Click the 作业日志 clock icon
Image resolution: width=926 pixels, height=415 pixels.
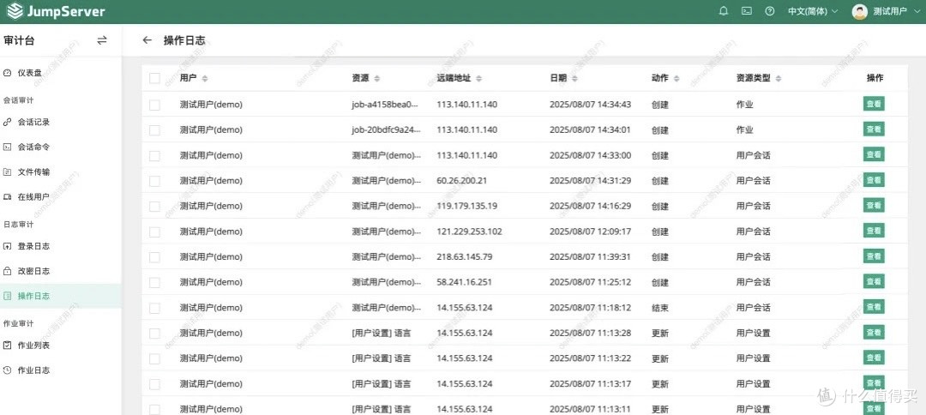click(7, 370)
